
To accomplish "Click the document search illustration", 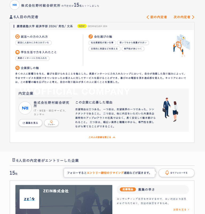I will (x=181, y=45).
